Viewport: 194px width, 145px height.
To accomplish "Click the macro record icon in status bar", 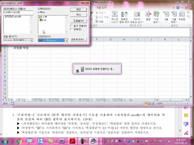I will pyautogui.click(x=13, y=103).
